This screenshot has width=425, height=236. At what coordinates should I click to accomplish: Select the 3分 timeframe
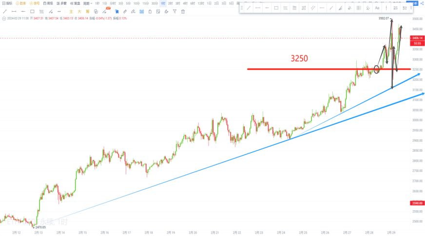coord(120,3)
